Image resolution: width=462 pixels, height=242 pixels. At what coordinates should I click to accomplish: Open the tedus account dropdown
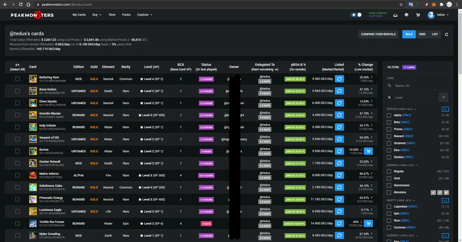click(x=439, y=15)
